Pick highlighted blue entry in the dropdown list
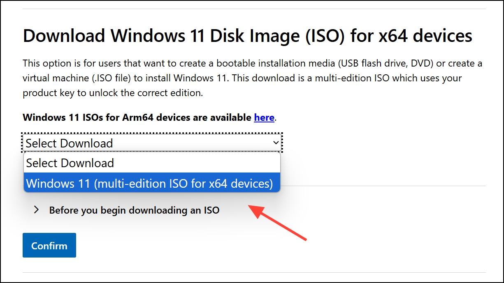This screenshot has height=283, width=504. (152, 183)
